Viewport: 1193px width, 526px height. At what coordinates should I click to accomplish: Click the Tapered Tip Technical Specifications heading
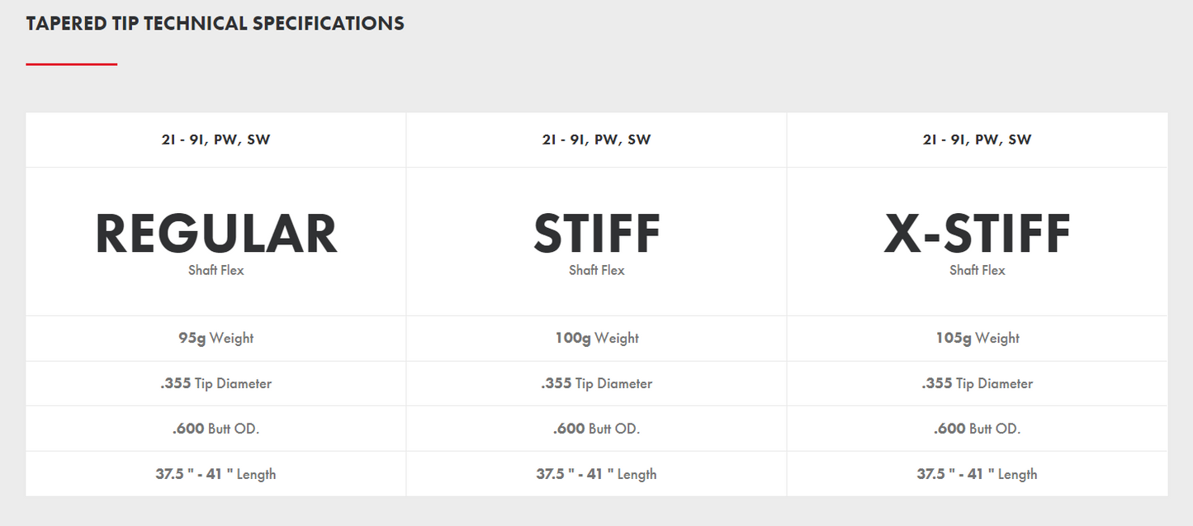[215, 23]
